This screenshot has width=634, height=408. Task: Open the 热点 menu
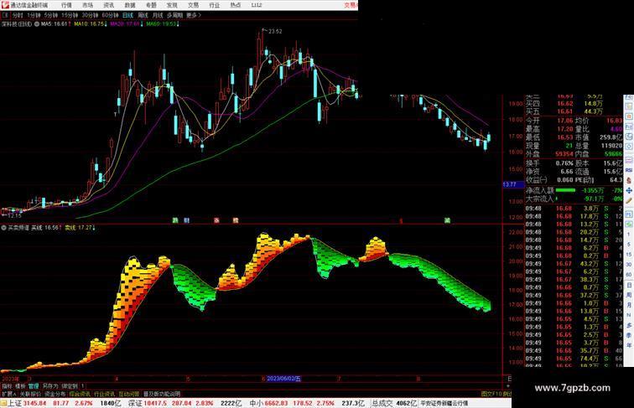236,5
